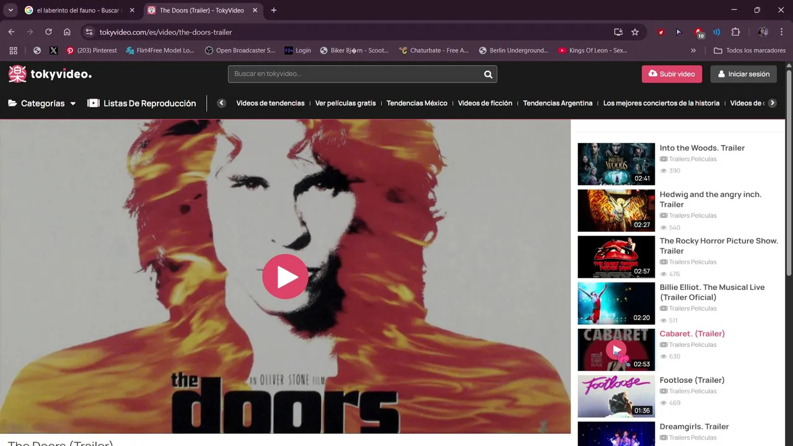Click the search magnifier icon

coord(488,74)
